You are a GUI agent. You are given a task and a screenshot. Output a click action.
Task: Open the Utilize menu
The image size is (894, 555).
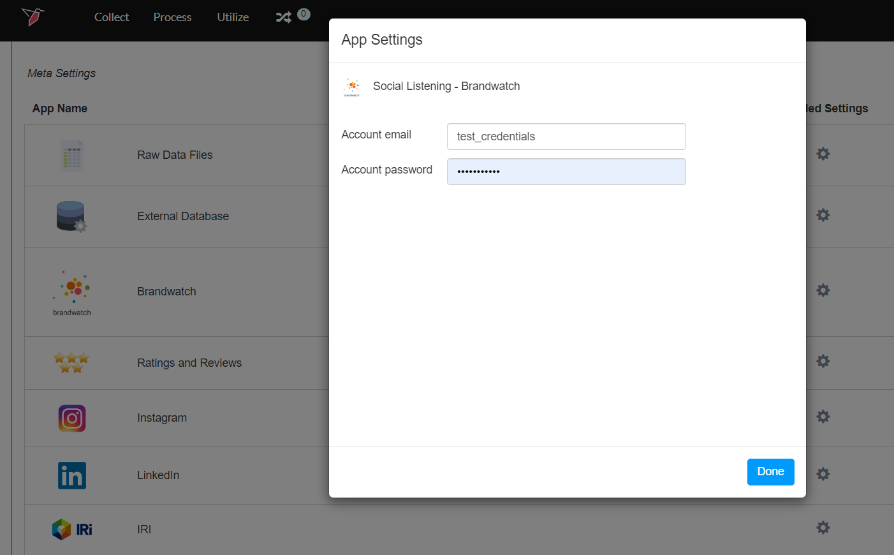click(233, 17)
